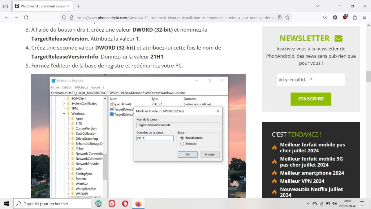Open the tracking protection shield panel
The image size is (371, 209).
(64, 17)
